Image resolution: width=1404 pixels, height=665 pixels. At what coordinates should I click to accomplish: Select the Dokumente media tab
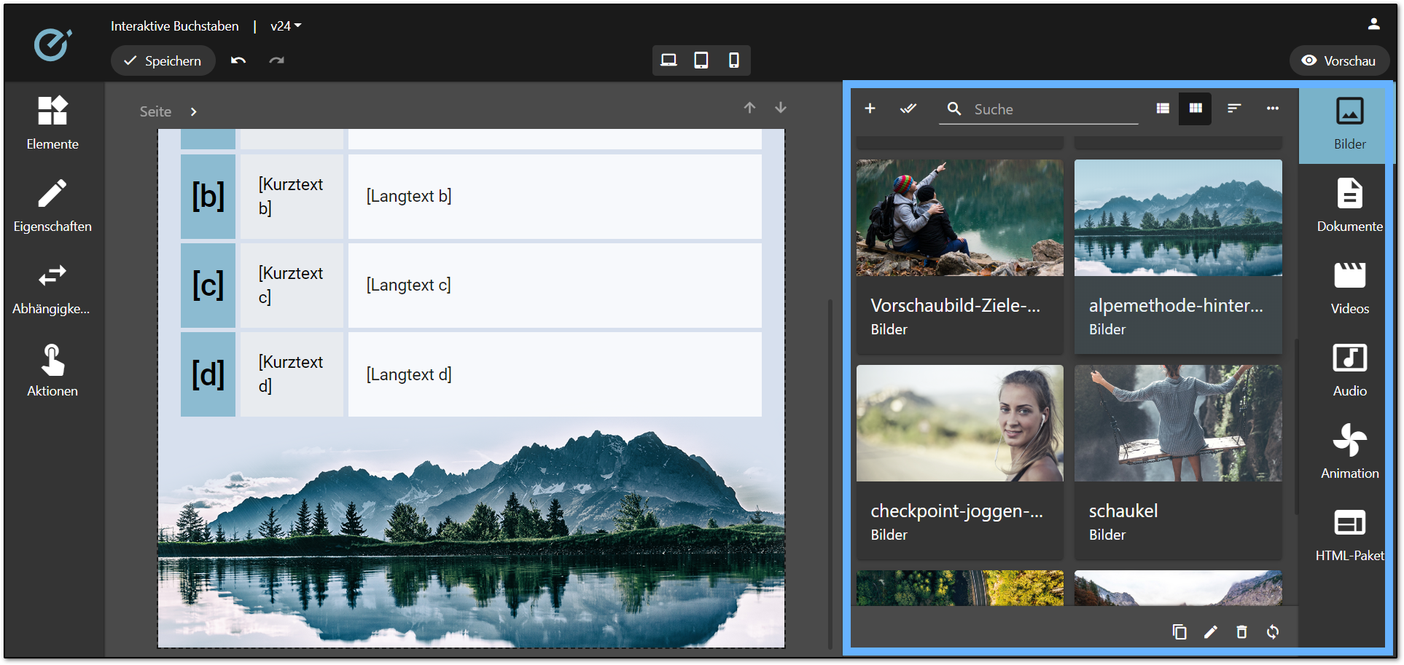1349,206
